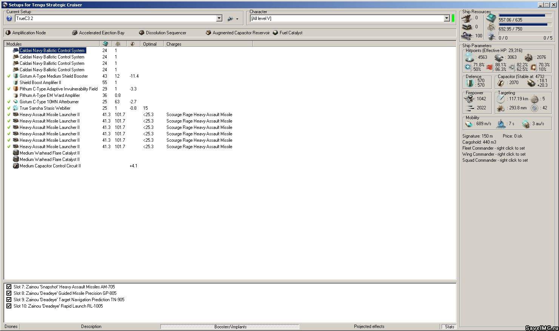Click the Optimal column header
The height and width of the screenshot is (331, 559).
click(152, 44)
